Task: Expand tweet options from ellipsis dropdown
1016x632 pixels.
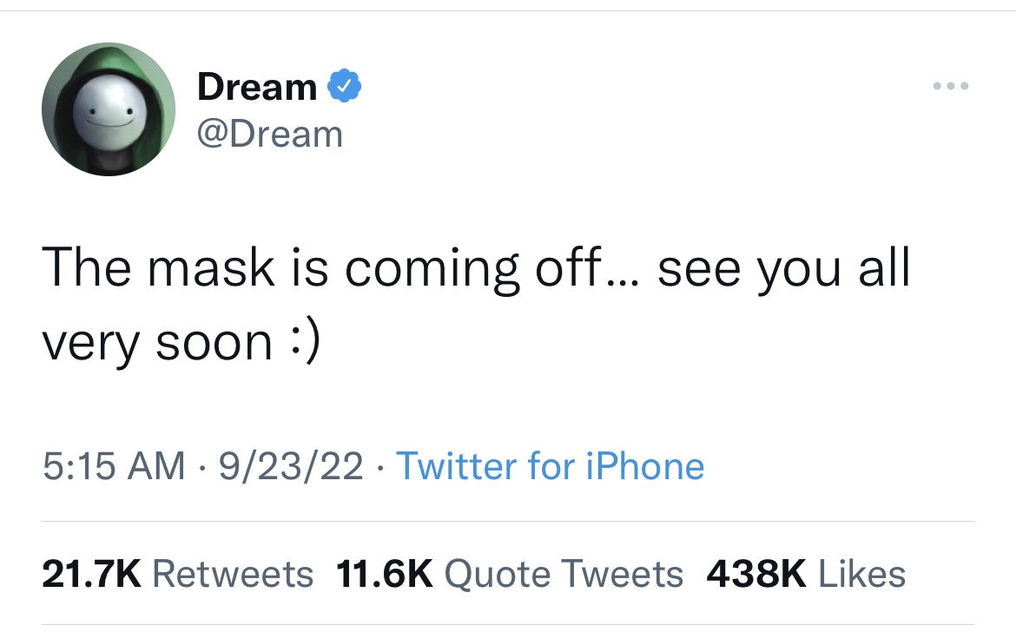Action: click(950, 85)
